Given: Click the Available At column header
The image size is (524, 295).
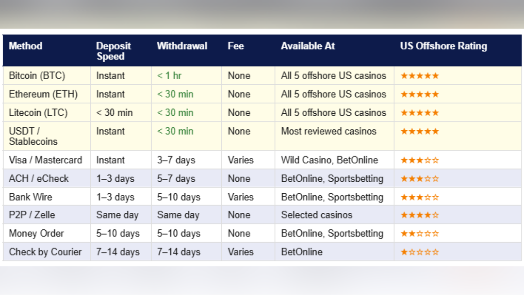Looking at the screenshot, I should pos(308,46).
